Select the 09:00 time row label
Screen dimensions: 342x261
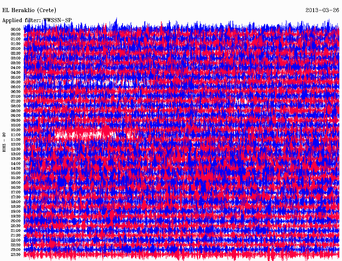(x=16, y=116)
